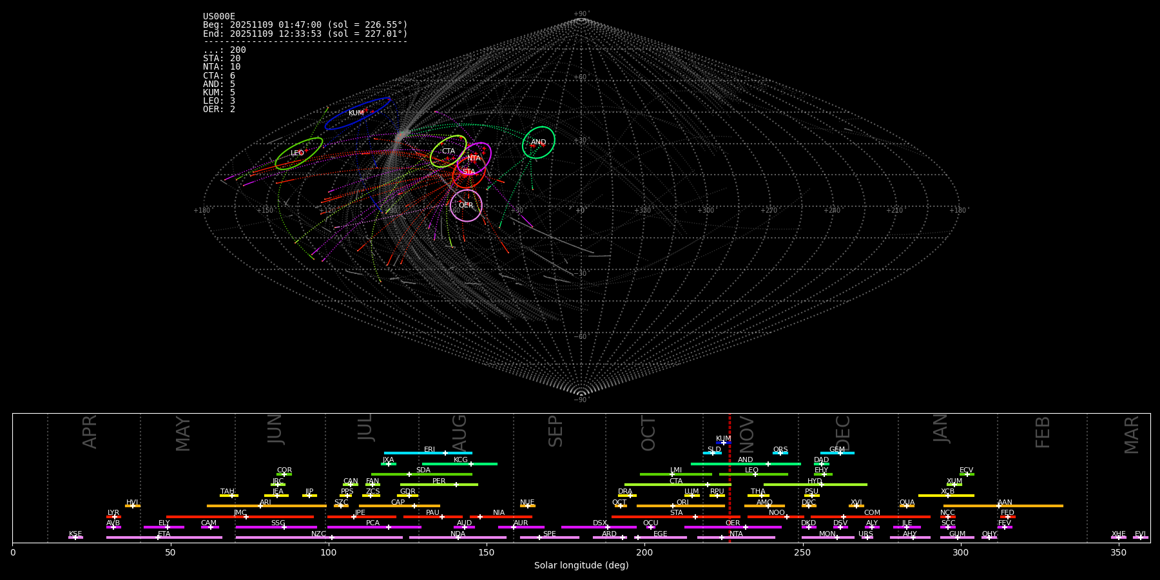
Task: Click the COM shower label in the timeline
Action: click(x=872, y=513)
